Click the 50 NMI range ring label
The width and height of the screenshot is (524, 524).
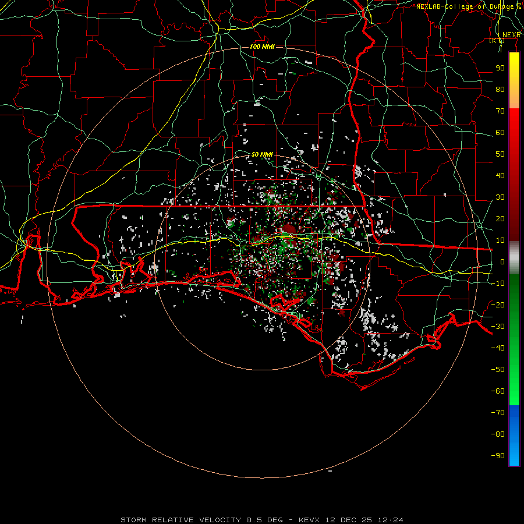[x=263, y=154]
